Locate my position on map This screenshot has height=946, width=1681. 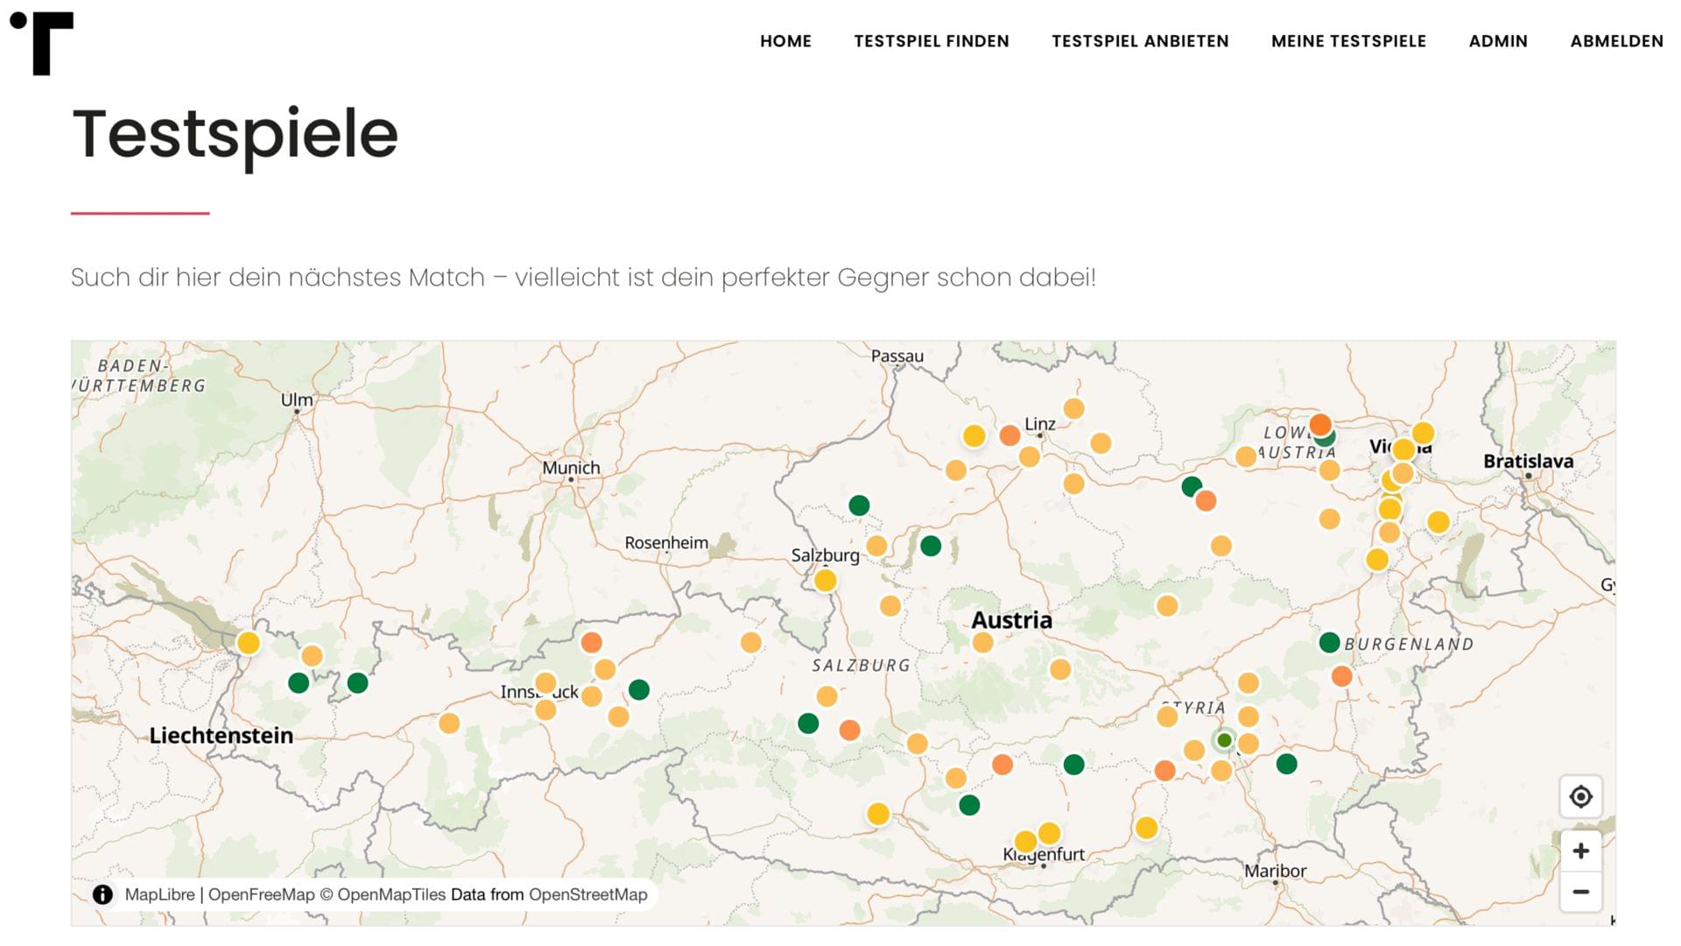1580,797
